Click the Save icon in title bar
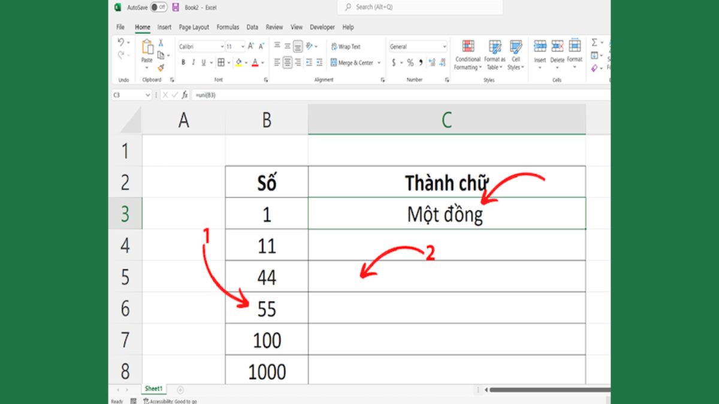The width and height of the screenshot is (719, 404). point(176,7)
